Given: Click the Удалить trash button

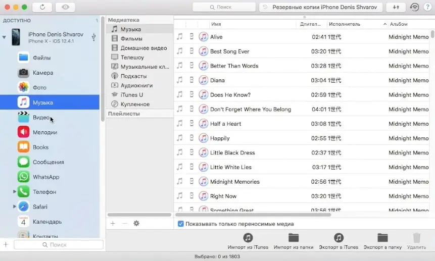Looking at the screenshot, I should click(x=416, y=241).
